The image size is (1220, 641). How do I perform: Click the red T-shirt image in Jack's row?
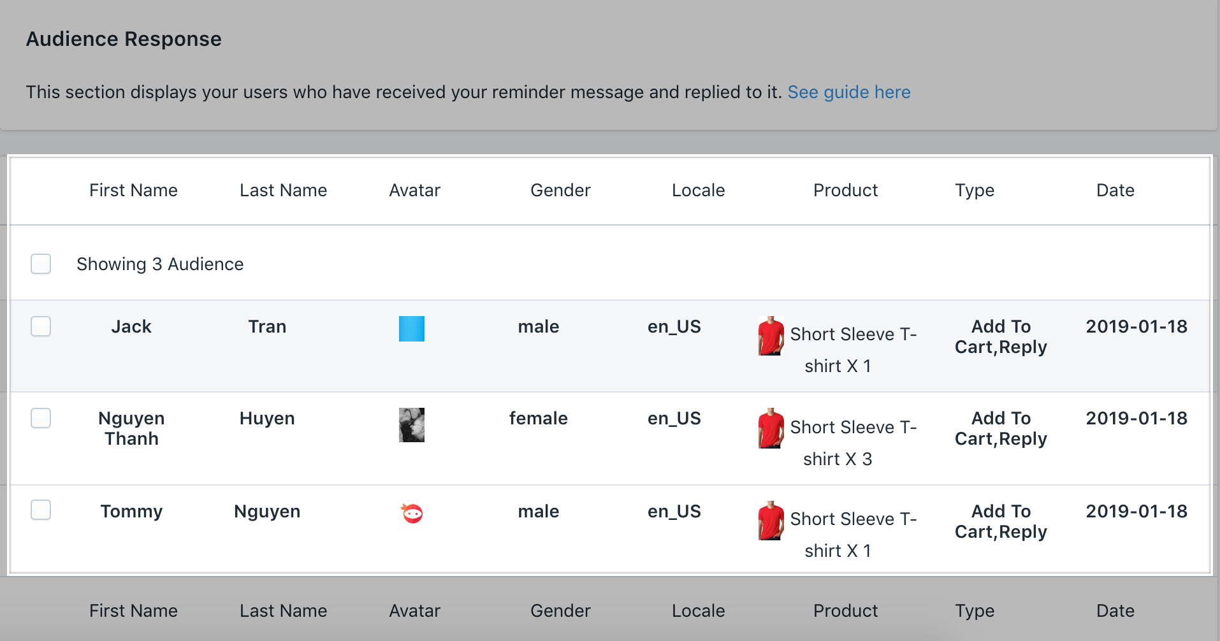click(771, 336)
